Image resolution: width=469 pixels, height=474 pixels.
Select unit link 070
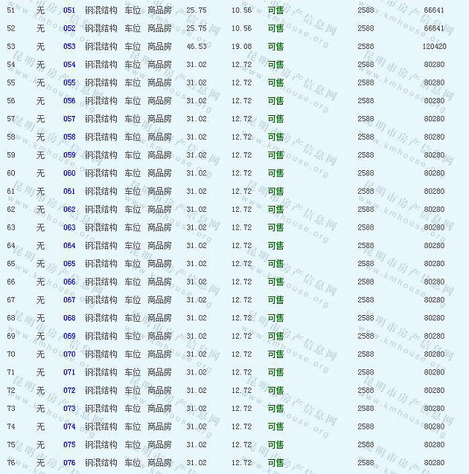(69, 354)
